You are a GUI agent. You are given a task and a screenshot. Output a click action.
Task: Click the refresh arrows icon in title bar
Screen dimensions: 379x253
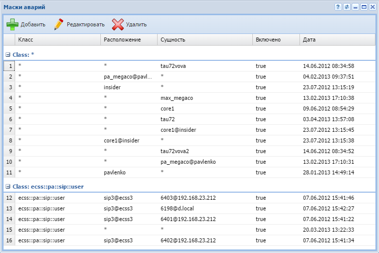[x=347, y=7]
